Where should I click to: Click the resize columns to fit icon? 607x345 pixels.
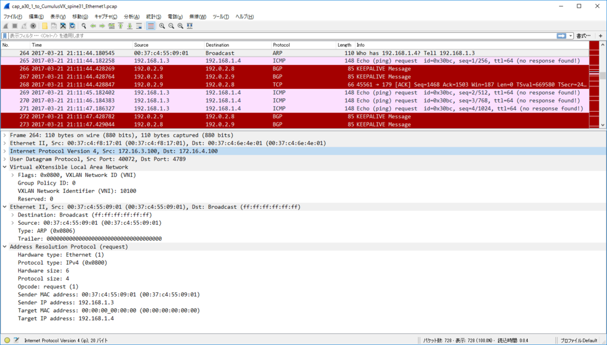190,26
